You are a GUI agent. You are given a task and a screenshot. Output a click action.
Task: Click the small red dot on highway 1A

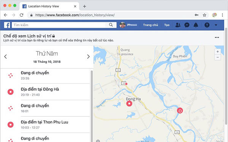tap(127, 84)
